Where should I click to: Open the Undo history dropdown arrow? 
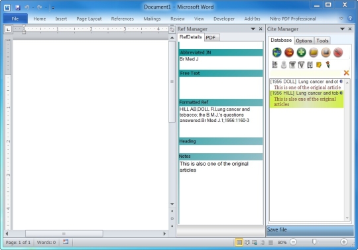tap(33, 7)
